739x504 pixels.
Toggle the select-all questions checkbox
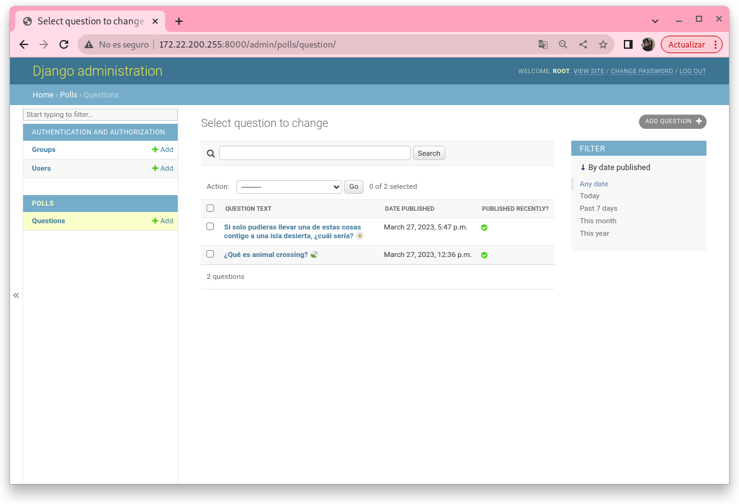210,208
